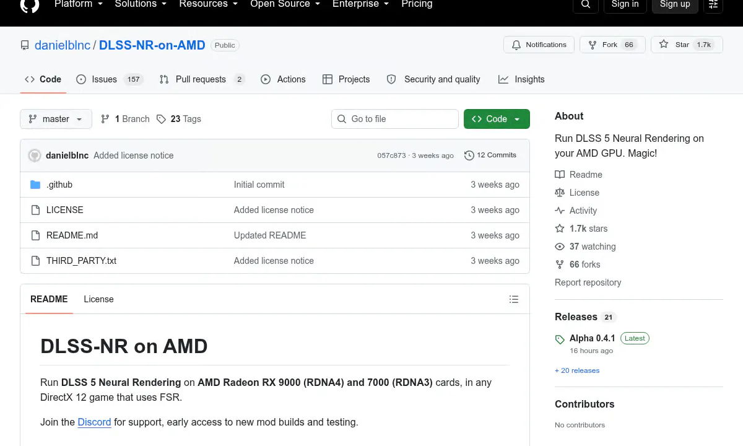
Task: Open the danielblnc owner link
Action: point(63,45)
